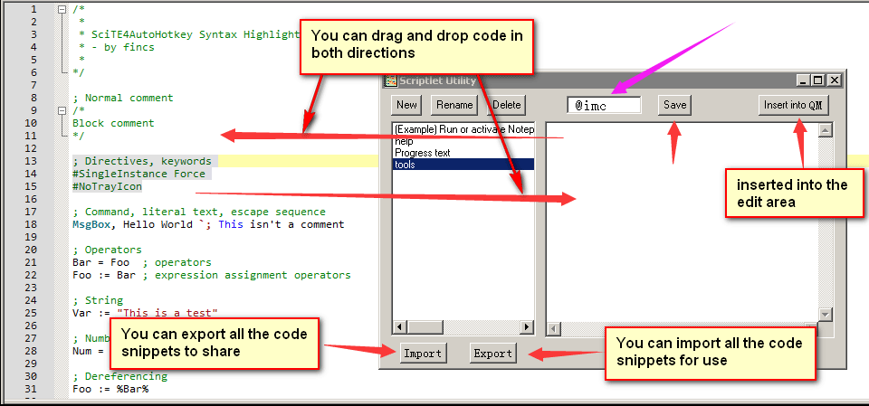Click 'MsgBox' command on line 18
869x406 pixels.
[91, 224]
